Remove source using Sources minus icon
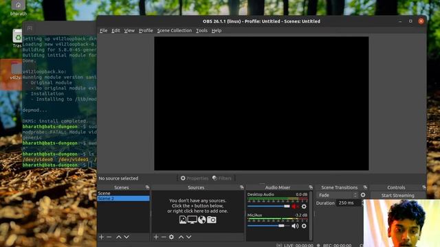 point(164,237)
